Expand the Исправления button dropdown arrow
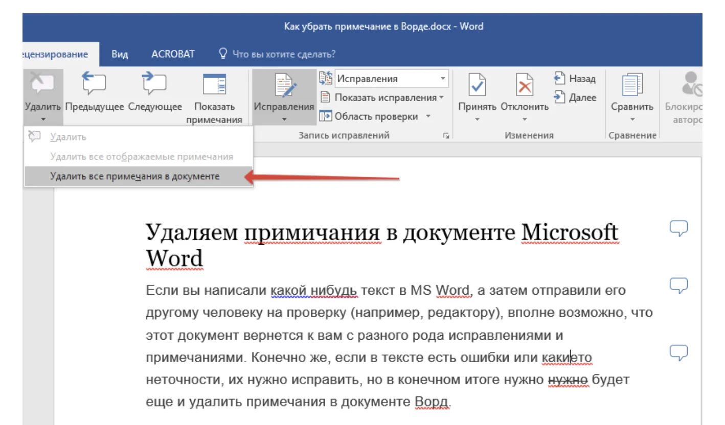The width and height of the screenshot is (725, 425). tap(284, 119)
